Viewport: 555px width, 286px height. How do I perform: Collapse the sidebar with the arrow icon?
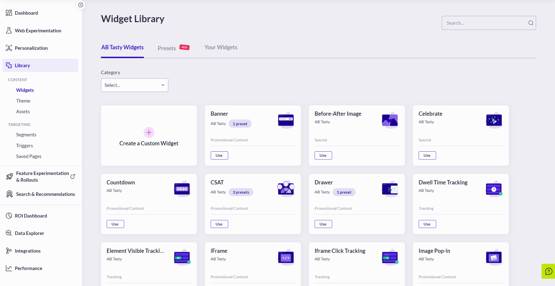coord(81,5)
